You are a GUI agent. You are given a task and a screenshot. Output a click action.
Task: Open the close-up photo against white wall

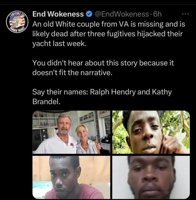151,177
